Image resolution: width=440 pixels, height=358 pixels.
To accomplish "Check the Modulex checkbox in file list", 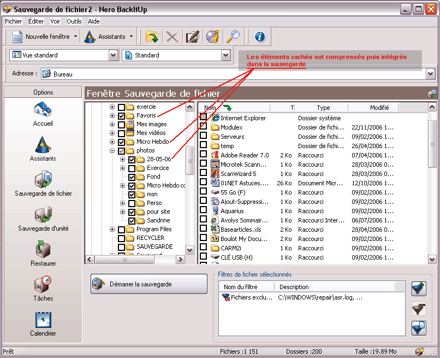I will [x=203, y=127].
